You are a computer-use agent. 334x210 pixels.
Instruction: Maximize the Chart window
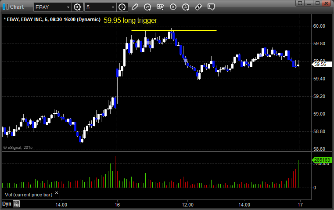pos(317,3)
